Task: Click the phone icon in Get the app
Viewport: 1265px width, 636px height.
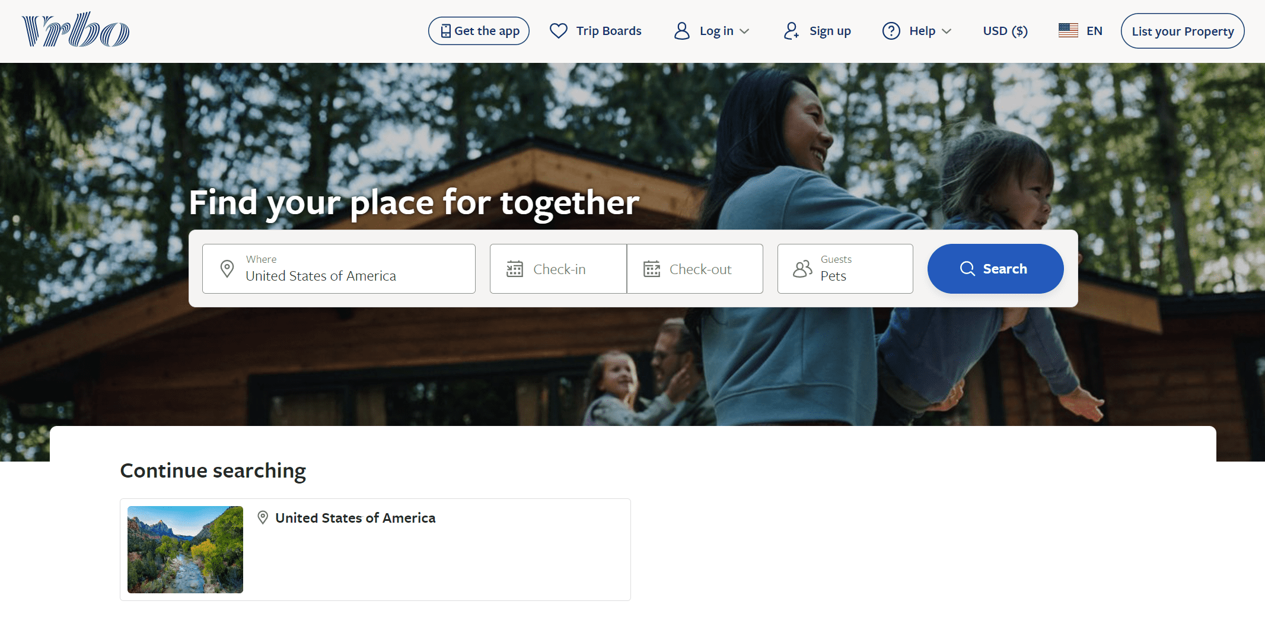Action: [445, 31]
